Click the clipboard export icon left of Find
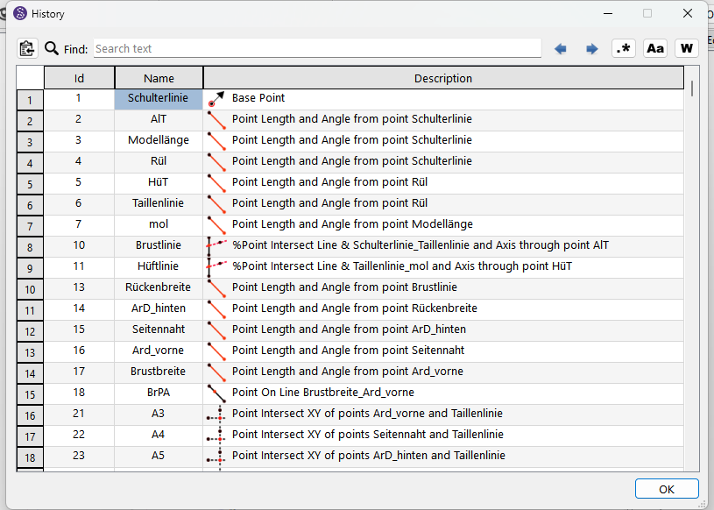 [x=27, y=49]
